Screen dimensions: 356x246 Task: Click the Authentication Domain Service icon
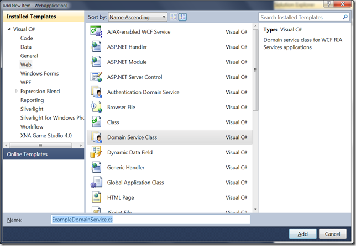96,92
